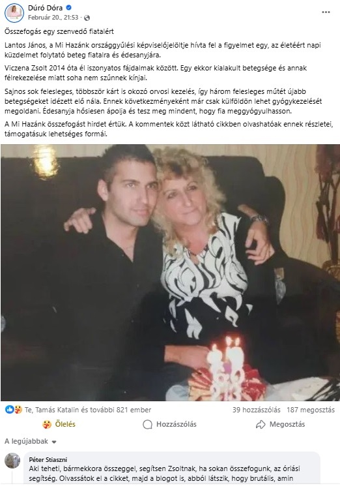
Task: Click the hug reaction emoji in the counts
Action: (18, 409)
